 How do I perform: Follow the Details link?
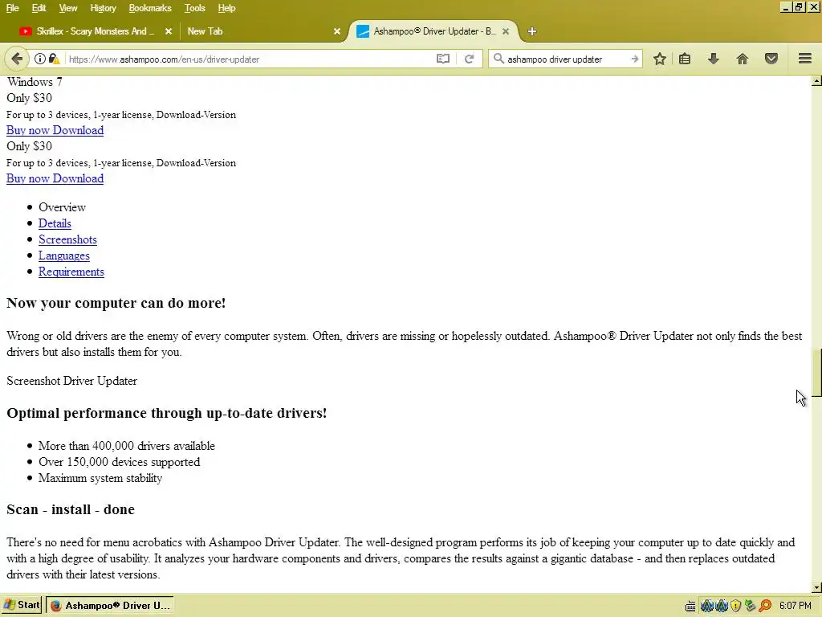[x=55, y=223]
